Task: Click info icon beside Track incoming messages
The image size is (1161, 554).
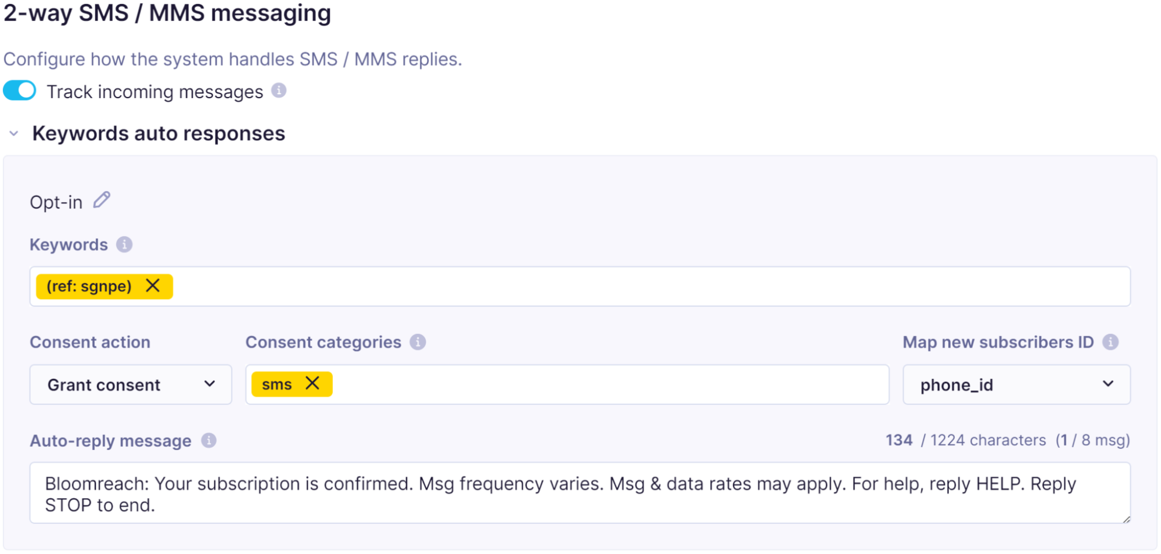Action: pyautogui.click(x=279, y=91)
